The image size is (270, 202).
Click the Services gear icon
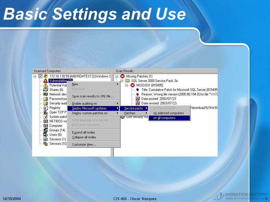[x=46, y=144]
